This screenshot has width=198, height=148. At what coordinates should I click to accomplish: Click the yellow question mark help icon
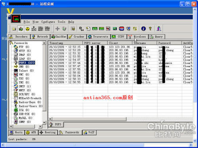pos(150,28)
